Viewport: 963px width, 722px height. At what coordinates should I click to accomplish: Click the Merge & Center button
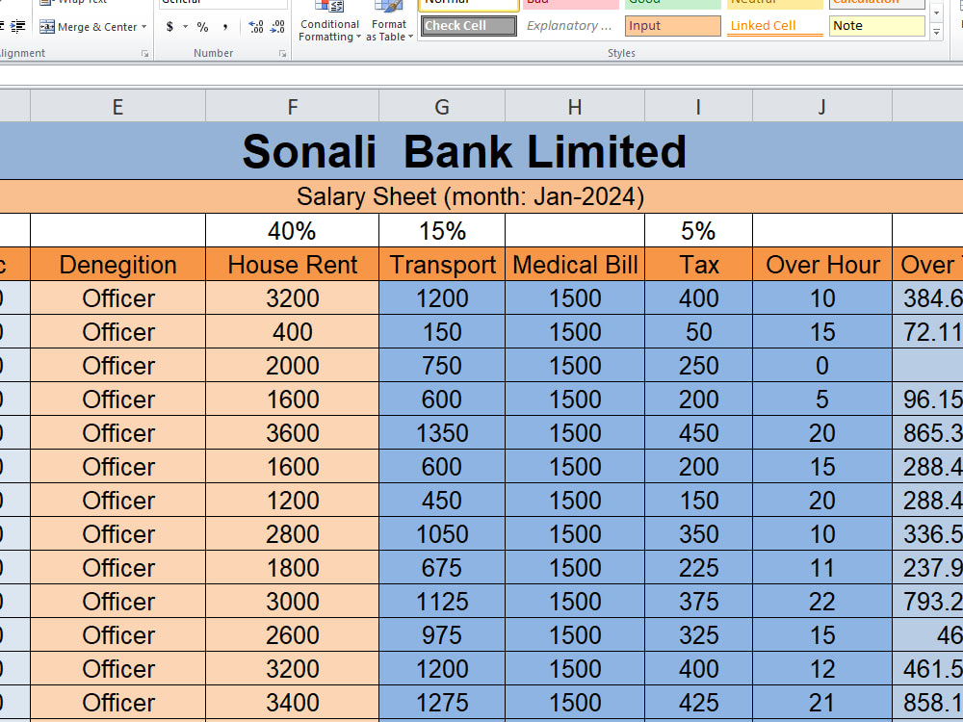[x=89, y=26]
